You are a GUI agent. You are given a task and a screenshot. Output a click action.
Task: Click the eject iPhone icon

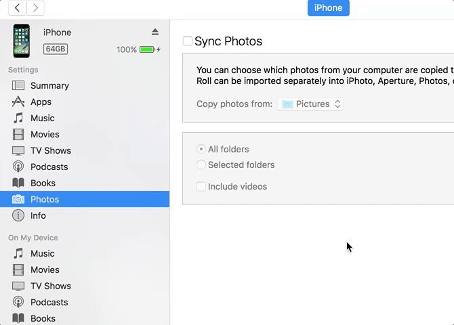(155, 32)
